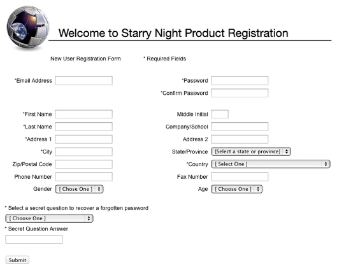Image resolution: width=344 pixels, height=280 pixels.
Task: Select the Last Name text box
Action: tap(84, 127)
